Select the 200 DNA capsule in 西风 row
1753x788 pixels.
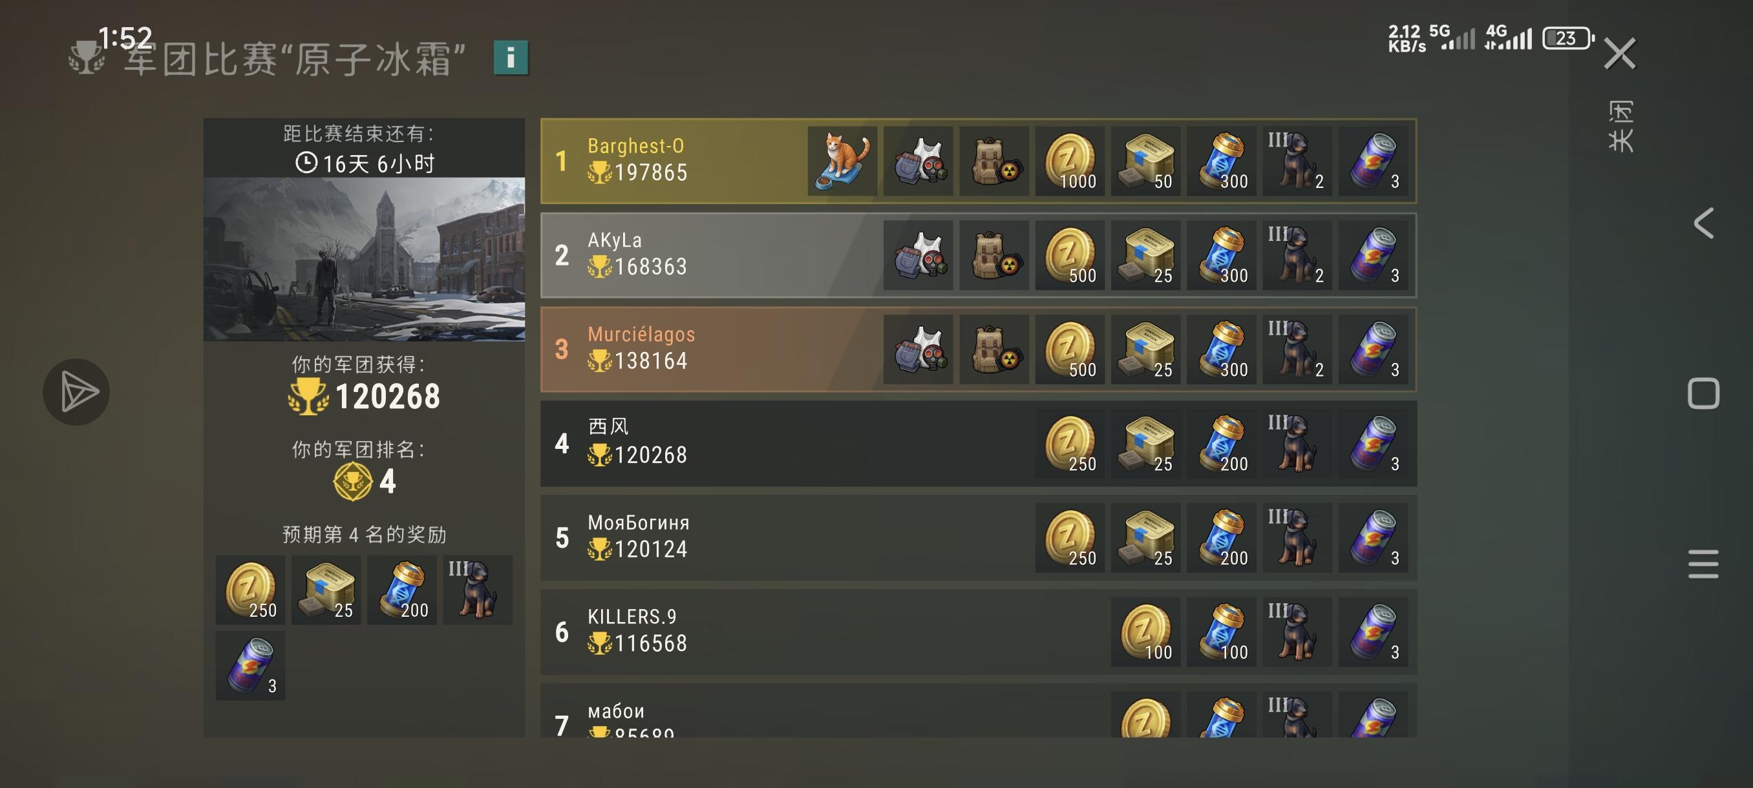tap(1222, 444)
